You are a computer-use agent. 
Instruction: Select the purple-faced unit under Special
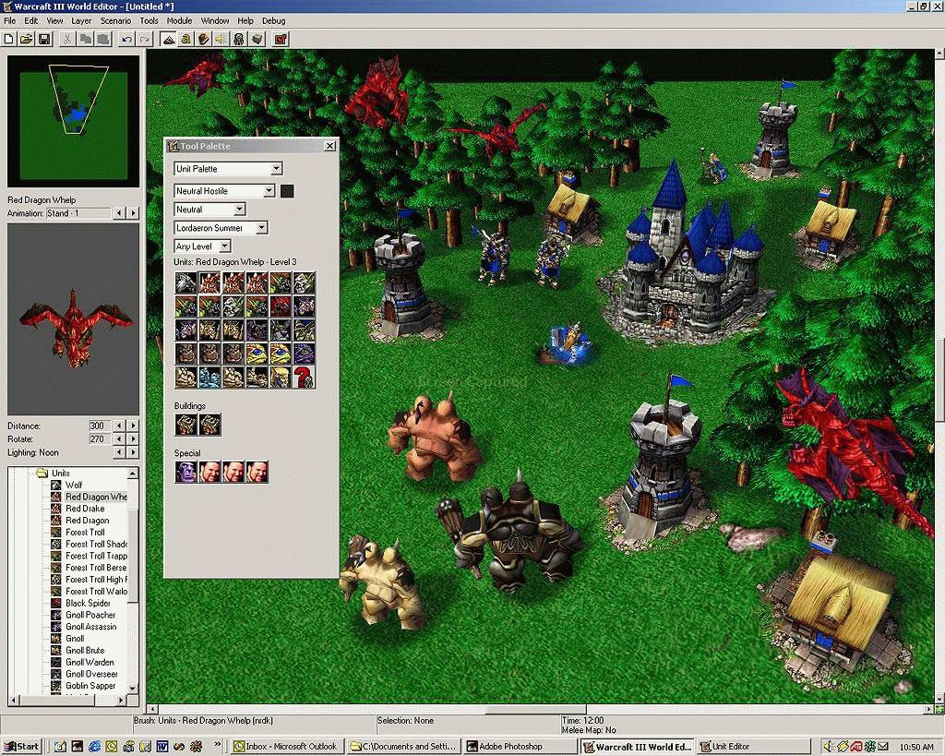coord(186,472)
